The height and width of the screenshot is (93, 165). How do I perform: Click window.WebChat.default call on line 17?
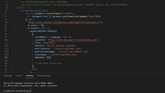[43, 31]
